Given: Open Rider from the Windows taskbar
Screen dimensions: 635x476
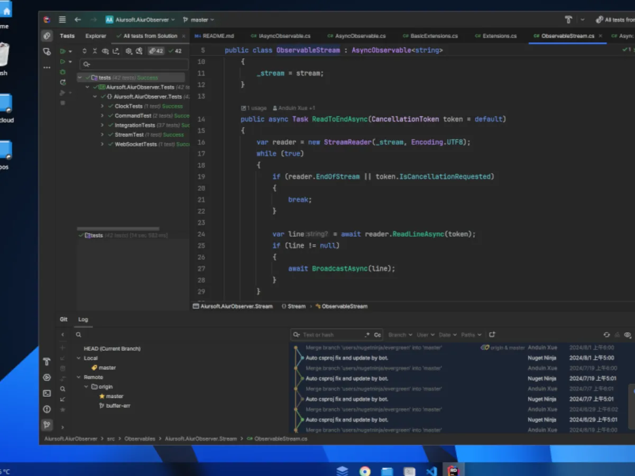Looking at the screenshot, I should tap(453, 470).
